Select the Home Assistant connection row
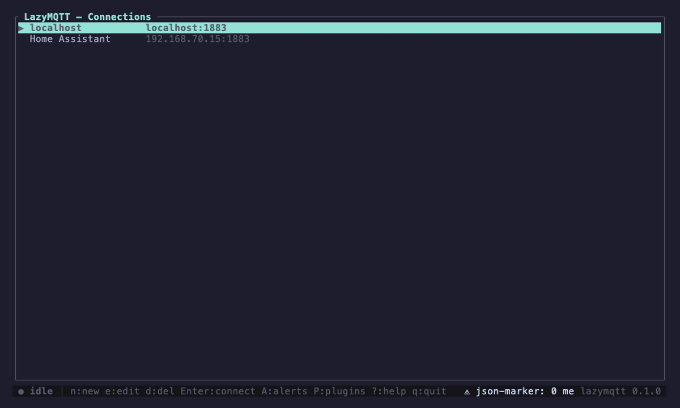The image size is (680, 408). point(339,39)
